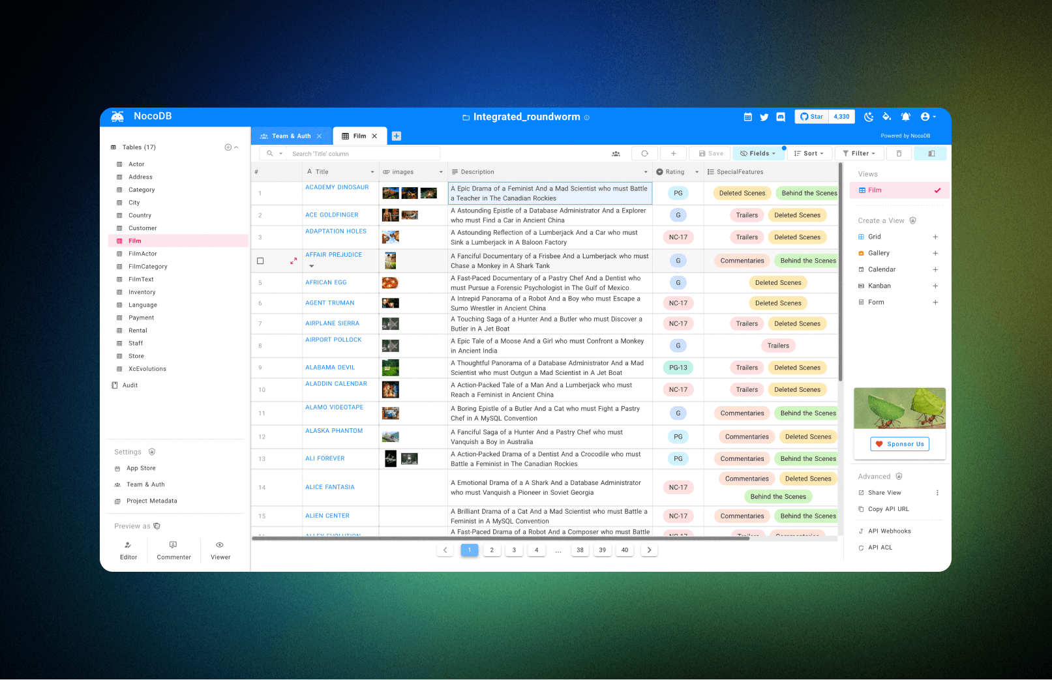Open the Actor table
1052x680 pixels.
click(x=136, y=164)
